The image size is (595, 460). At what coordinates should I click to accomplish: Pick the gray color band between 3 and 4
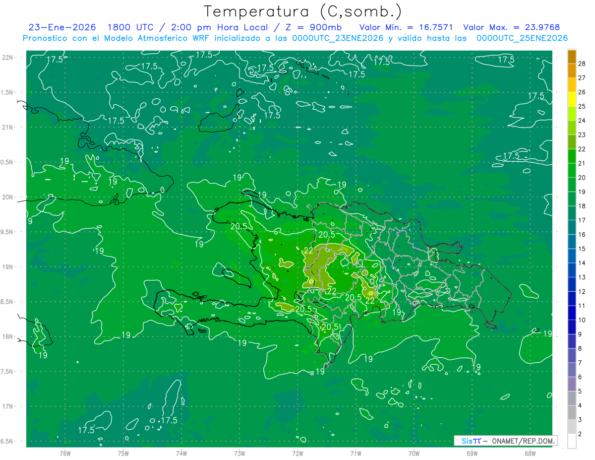click(572, 413)
